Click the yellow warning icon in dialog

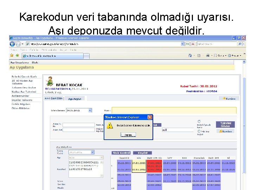click(110, 126)
